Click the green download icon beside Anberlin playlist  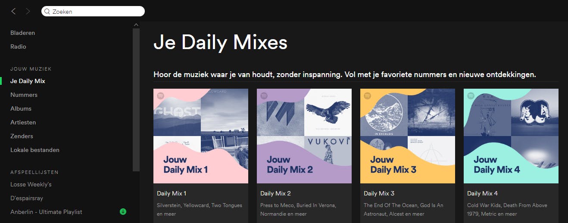click(x=123, y=211)
